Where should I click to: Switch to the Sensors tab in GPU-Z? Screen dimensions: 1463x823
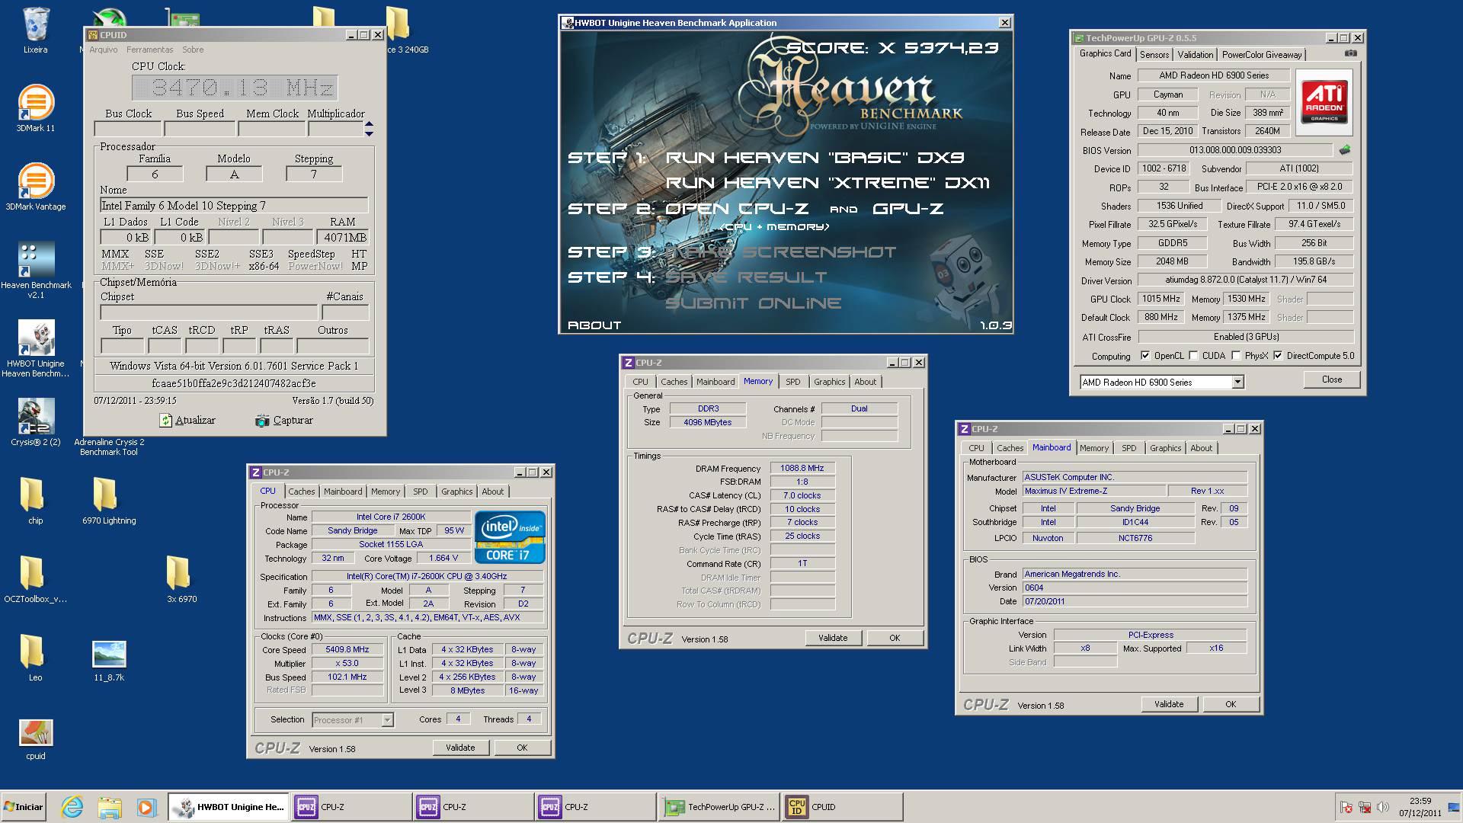tap(1154, 55)
